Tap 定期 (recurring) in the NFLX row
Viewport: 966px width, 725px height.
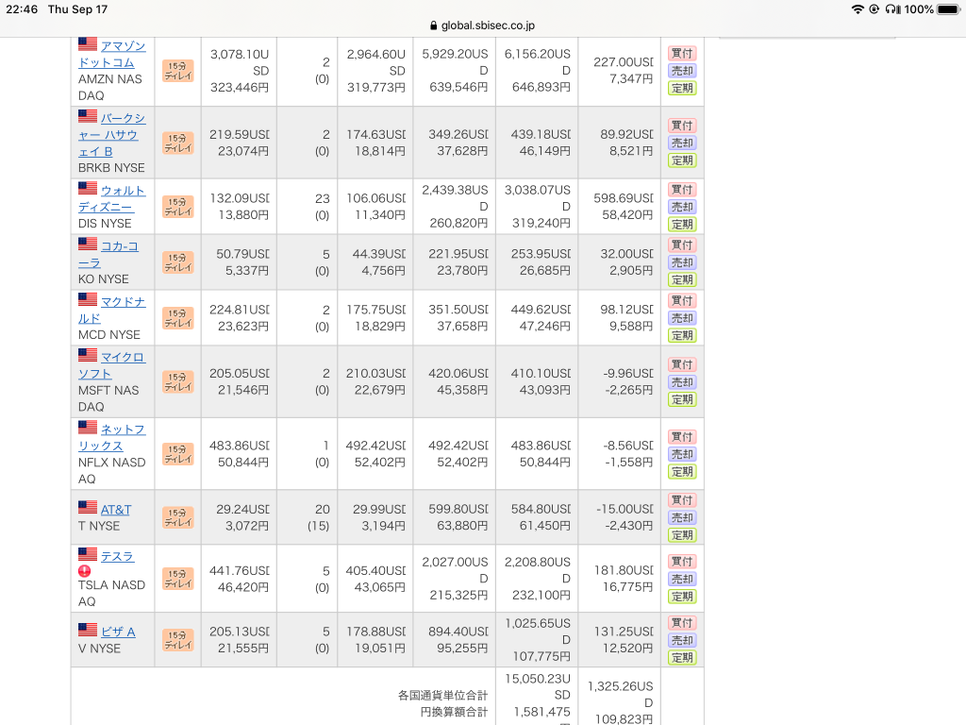point(682,472)
